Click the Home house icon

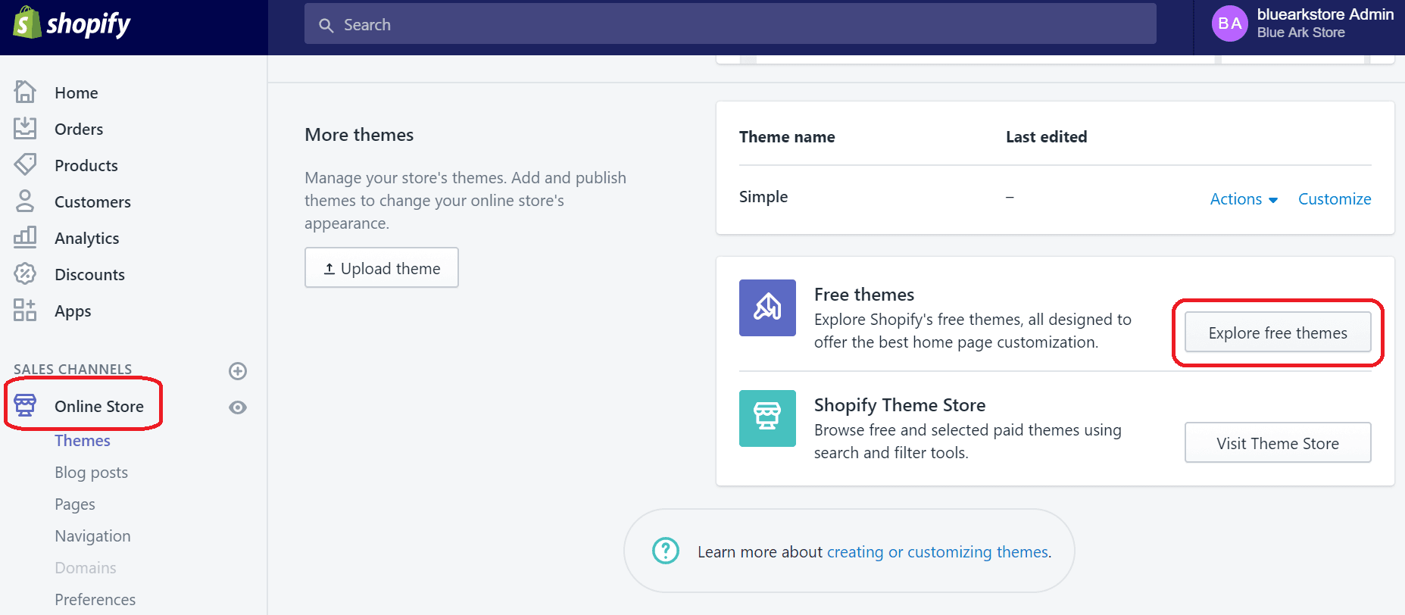25,92
